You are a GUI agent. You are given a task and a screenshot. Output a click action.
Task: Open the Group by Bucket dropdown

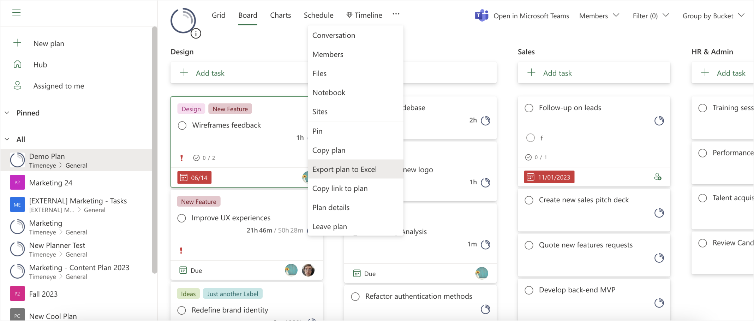pyautogui.click(x=713, y=16)
